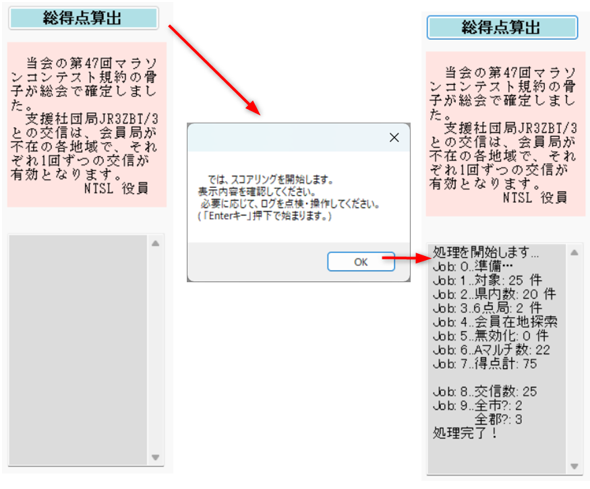Confirm the scoring dialog with OK
This screenshot has height=489, width=590.
361,262
